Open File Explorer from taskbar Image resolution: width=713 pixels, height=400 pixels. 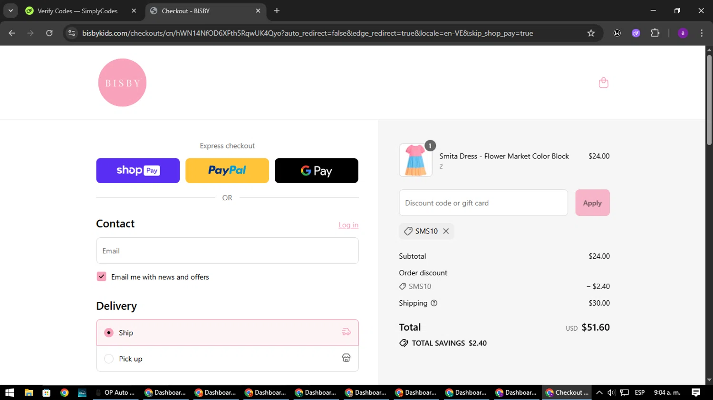pos(29,392)
